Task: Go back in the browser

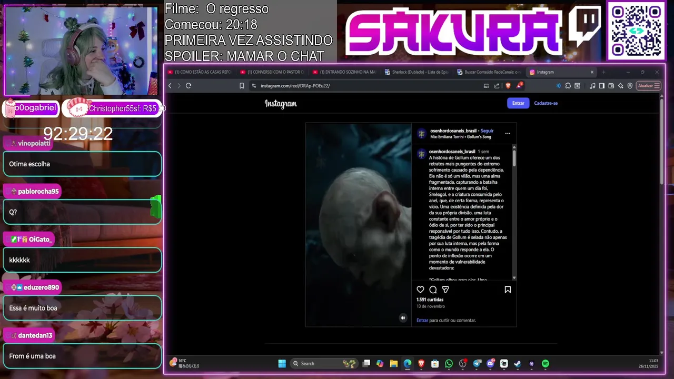Action: coord(170,86)
